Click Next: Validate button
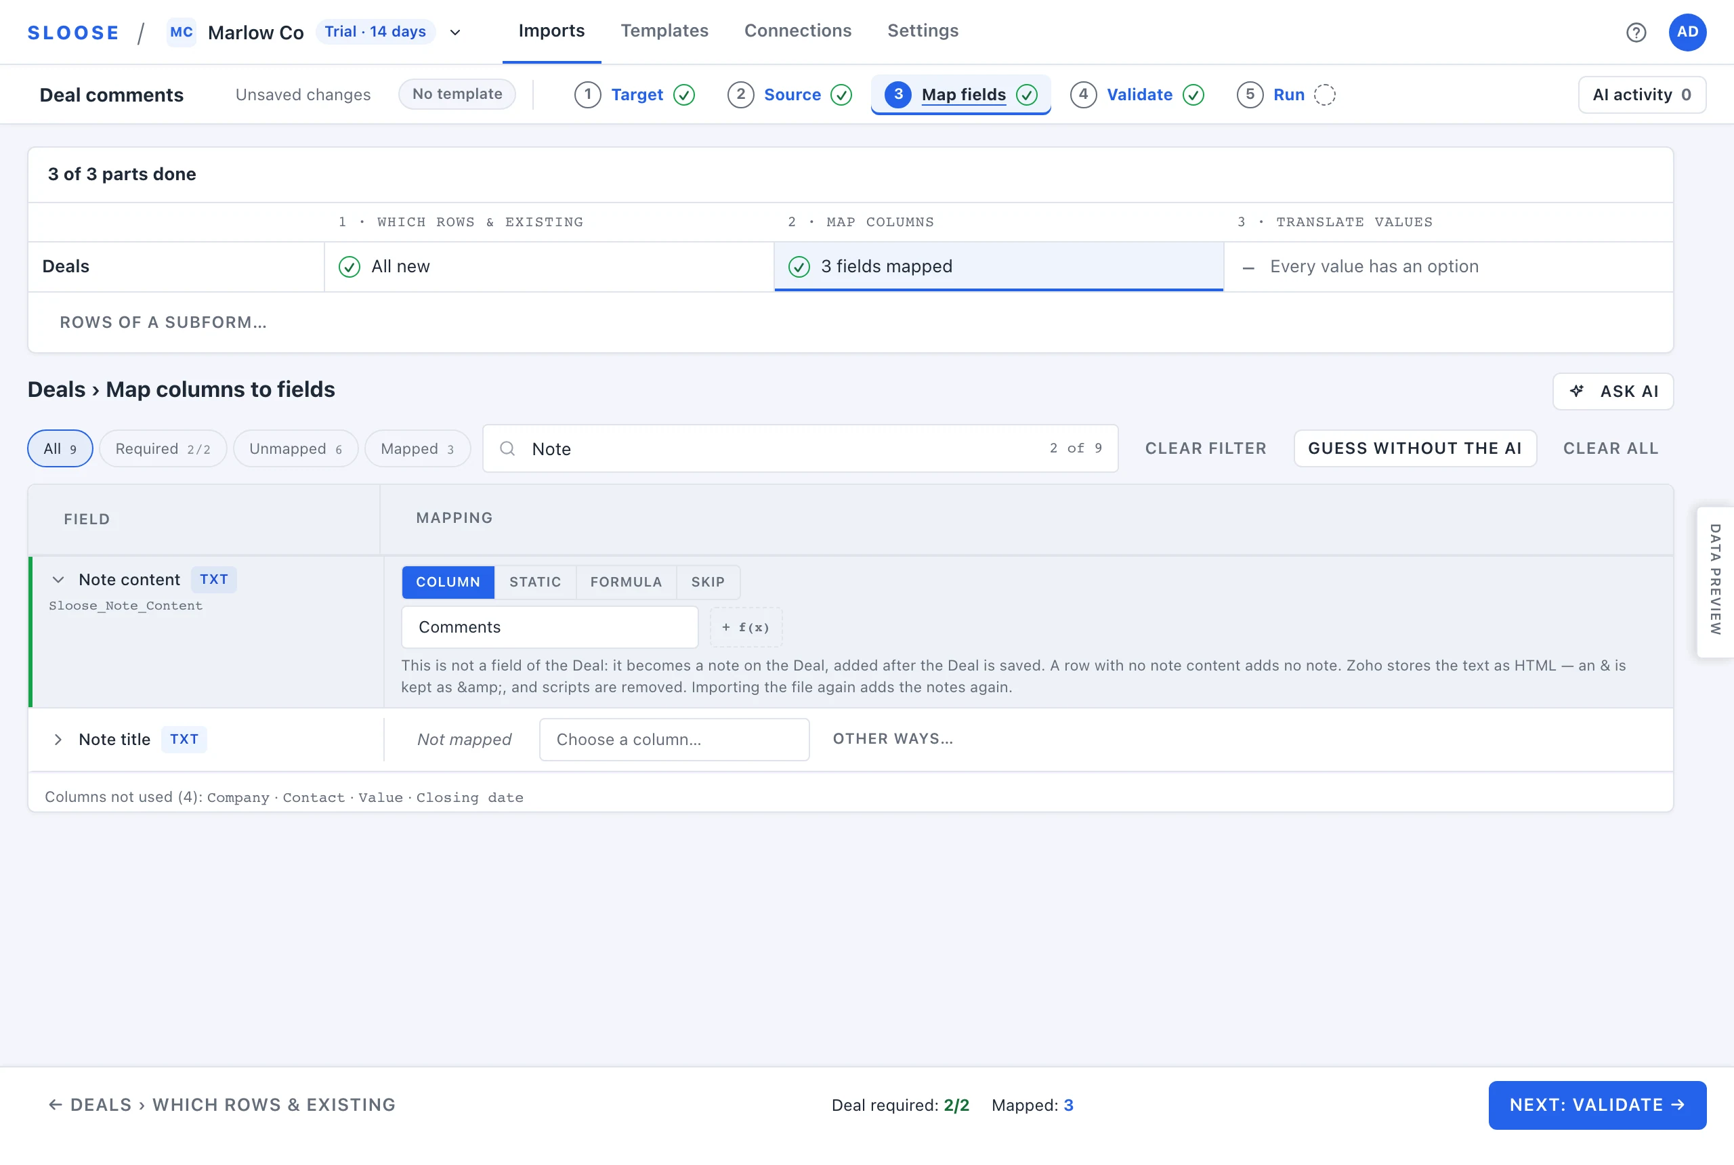 [x=1597, y=1105]
